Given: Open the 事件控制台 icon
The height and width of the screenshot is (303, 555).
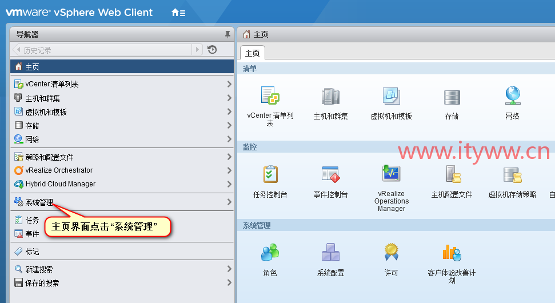Looking at the screenshot, I should pyautogui.click(x=330, y=174).
